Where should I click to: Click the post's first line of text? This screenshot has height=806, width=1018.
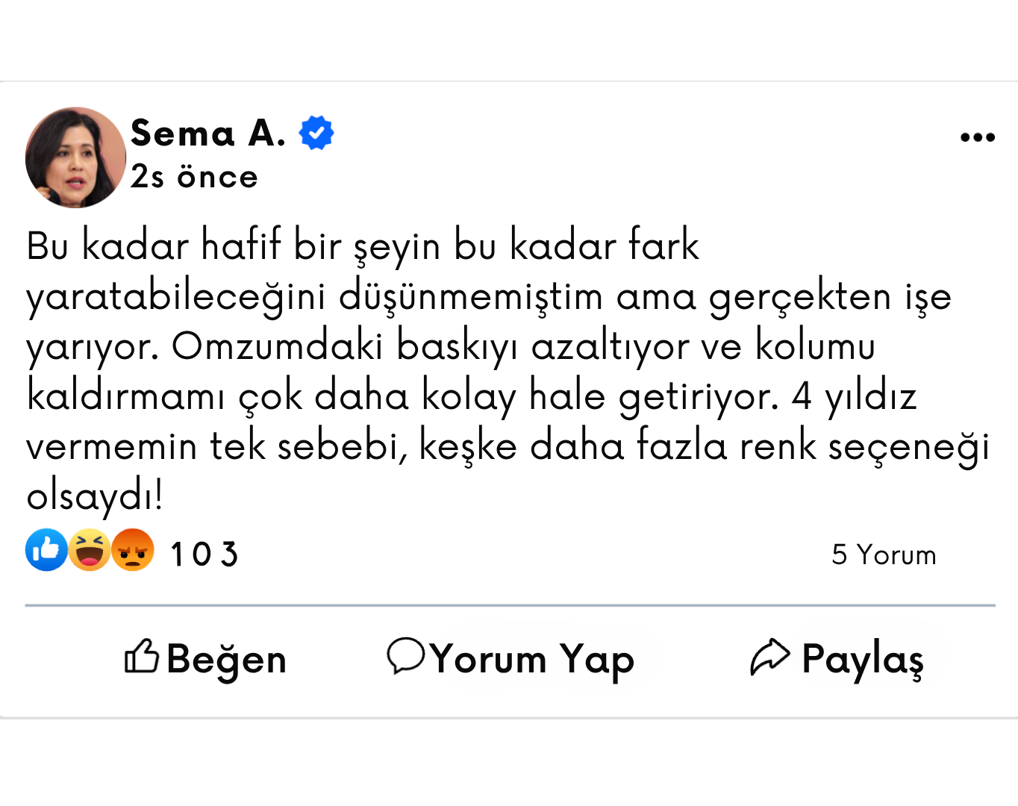(x=363, y=246)
